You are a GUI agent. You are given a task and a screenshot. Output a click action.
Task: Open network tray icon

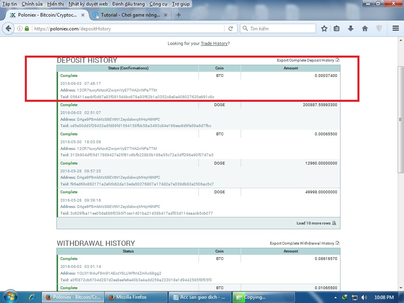355,297
